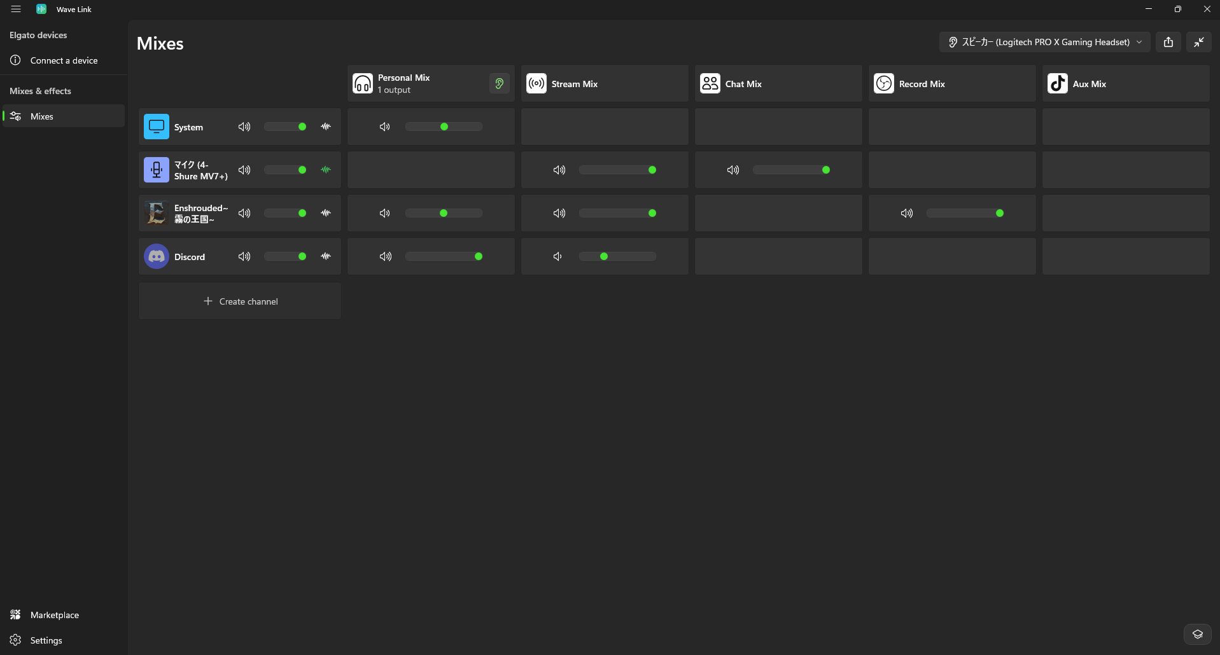Mute Discord in the Personal Mix
1220x655 pixels.
tap(386, 256)
